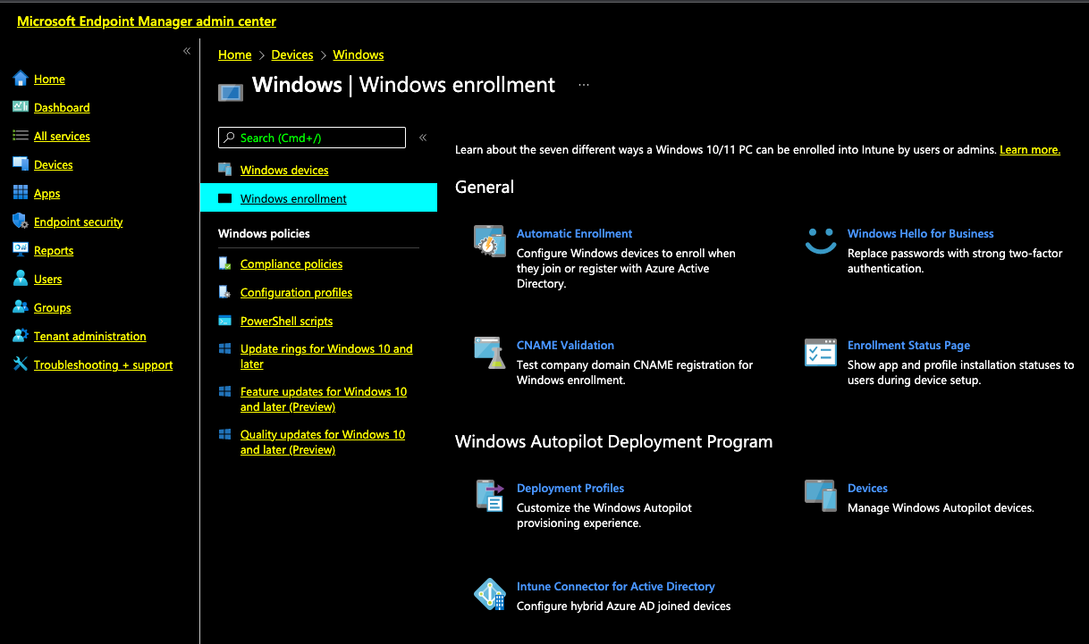Open PowerShell scripts menu item
Viewport: 1089px width, 644px height.
[286, 321]
